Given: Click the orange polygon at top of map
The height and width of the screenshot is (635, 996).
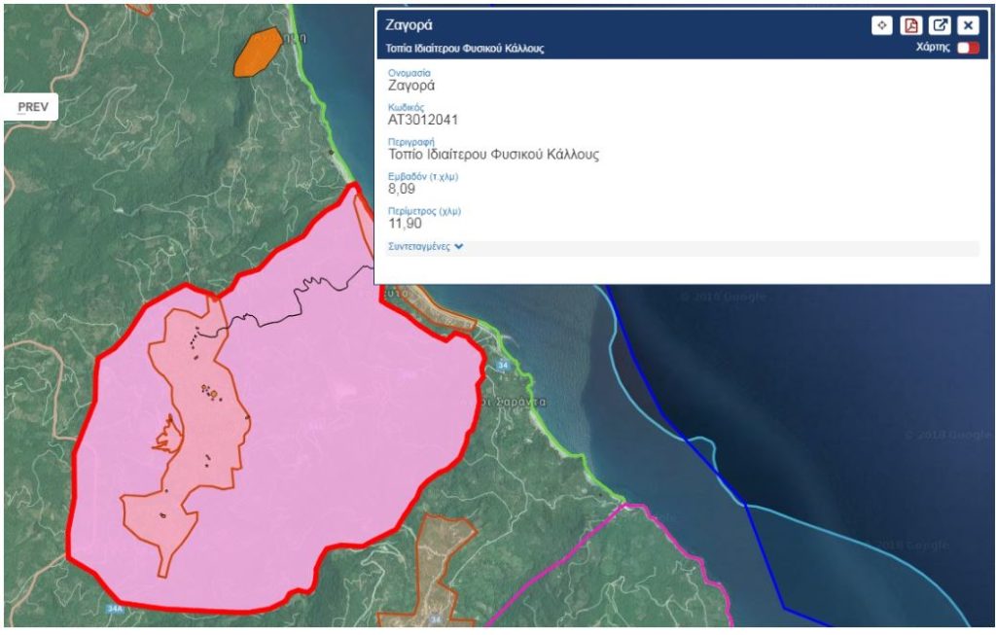Looking at the screenshot, I should 258,52.
